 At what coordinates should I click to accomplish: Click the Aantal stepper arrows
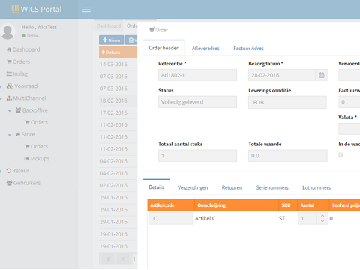point(322,218)
